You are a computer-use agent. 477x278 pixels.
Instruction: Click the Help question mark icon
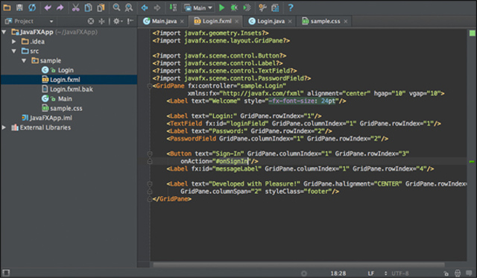coord(291,7)
